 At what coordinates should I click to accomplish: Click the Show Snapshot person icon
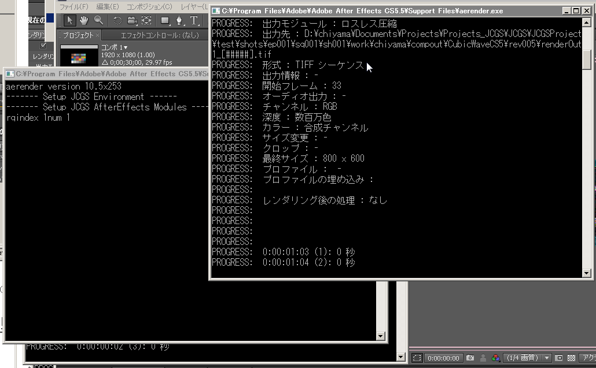[483, 358]
